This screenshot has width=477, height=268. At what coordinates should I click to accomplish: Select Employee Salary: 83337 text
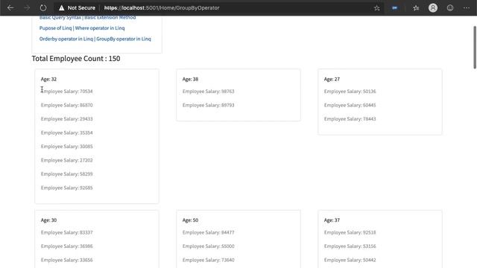(66, 232)
